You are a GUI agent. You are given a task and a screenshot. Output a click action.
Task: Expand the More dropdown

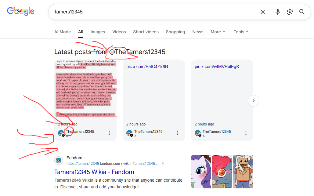point(218,32)
